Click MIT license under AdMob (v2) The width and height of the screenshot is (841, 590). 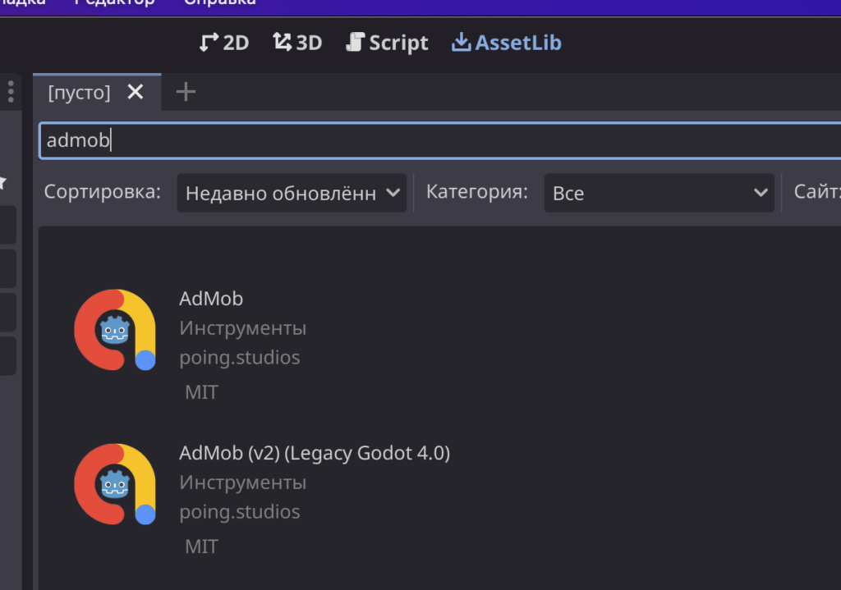pyautogui.click(x=202, y=547)
